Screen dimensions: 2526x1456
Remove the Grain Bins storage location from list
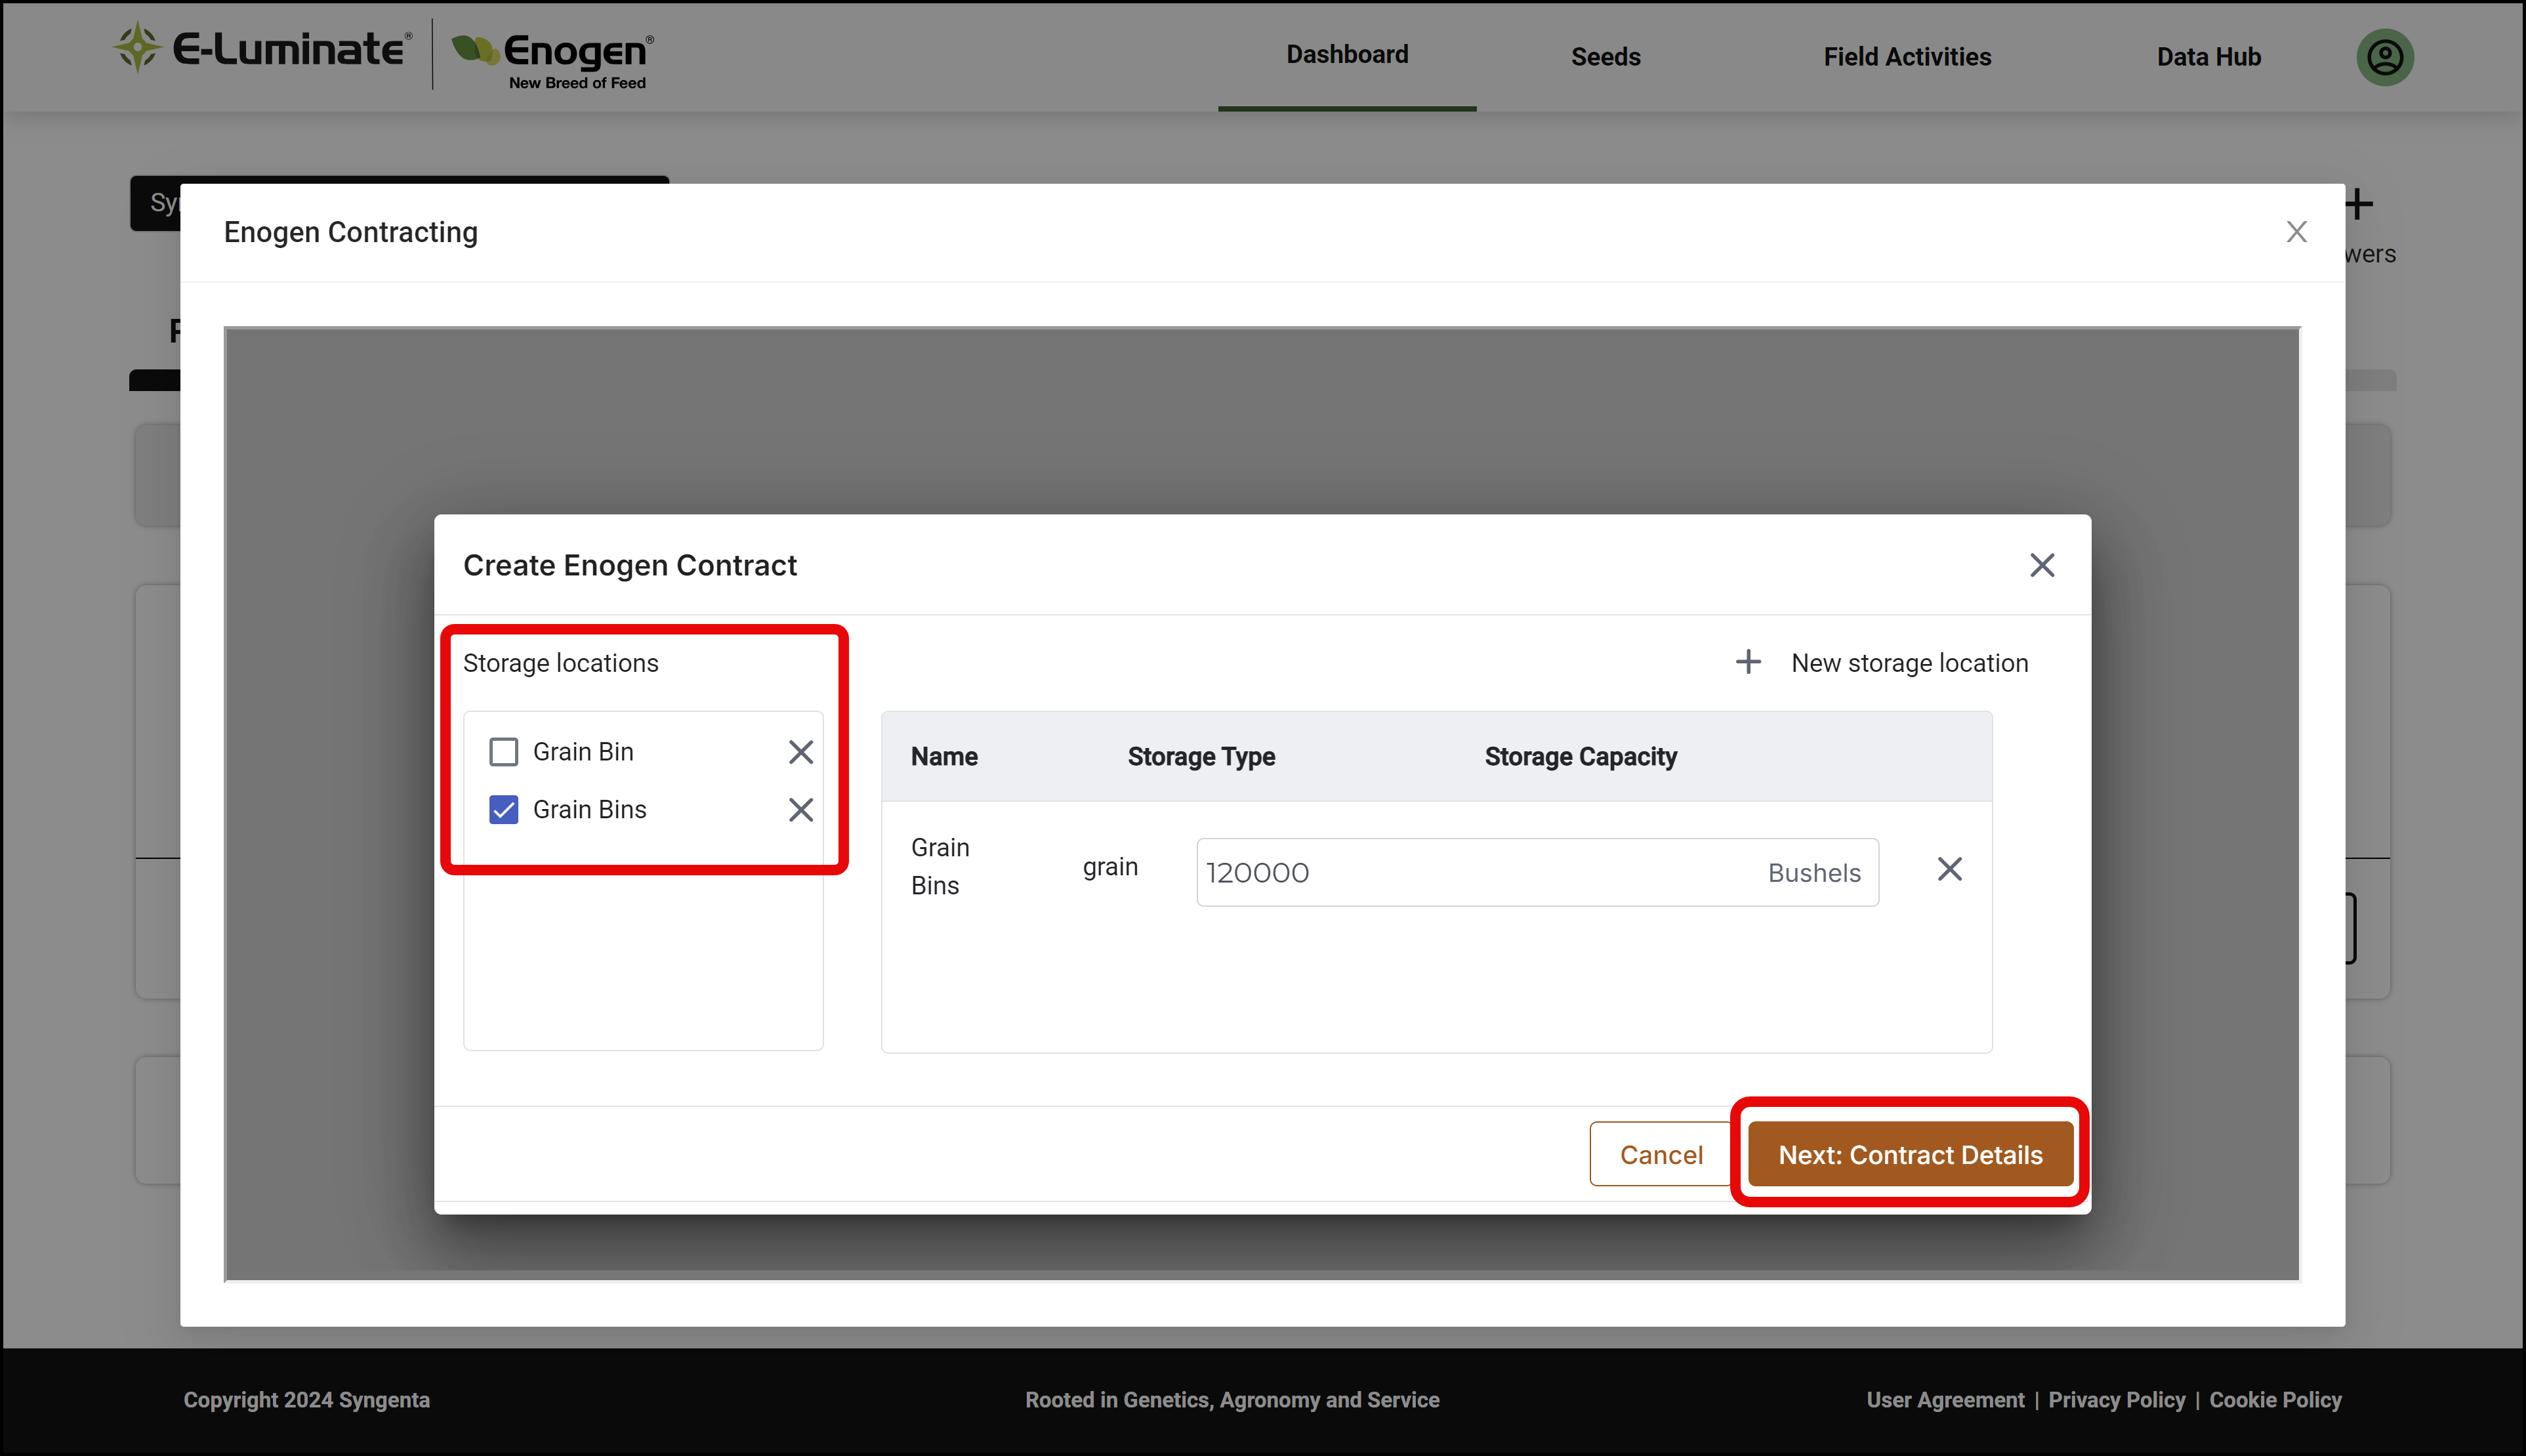pos(800,810)
